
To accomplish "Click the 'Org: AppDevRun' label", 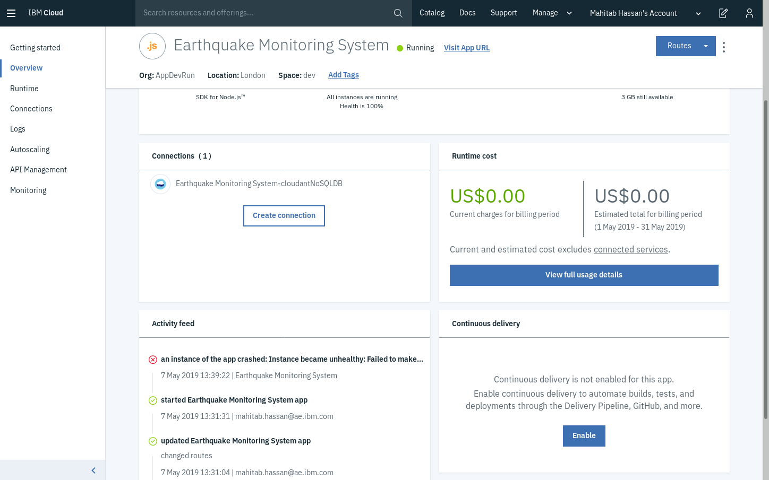I will pyautogui.click(x=167, y=75).
